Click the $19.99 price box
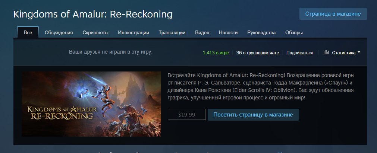This screenshot has height=153, width=377. [x=186, y=114]
